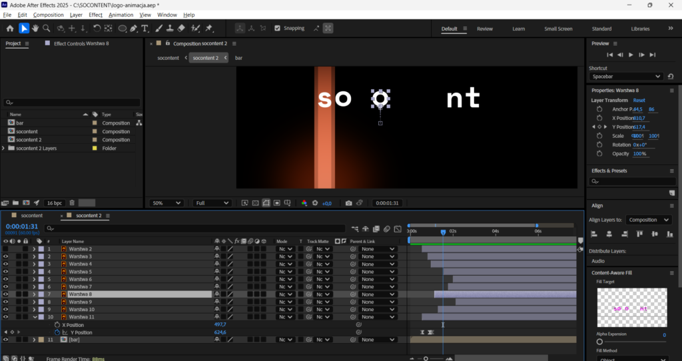The width and height of the screenshot is (682, 361).
Task: Go to last frame in Preview
Action: pos(652,55)
